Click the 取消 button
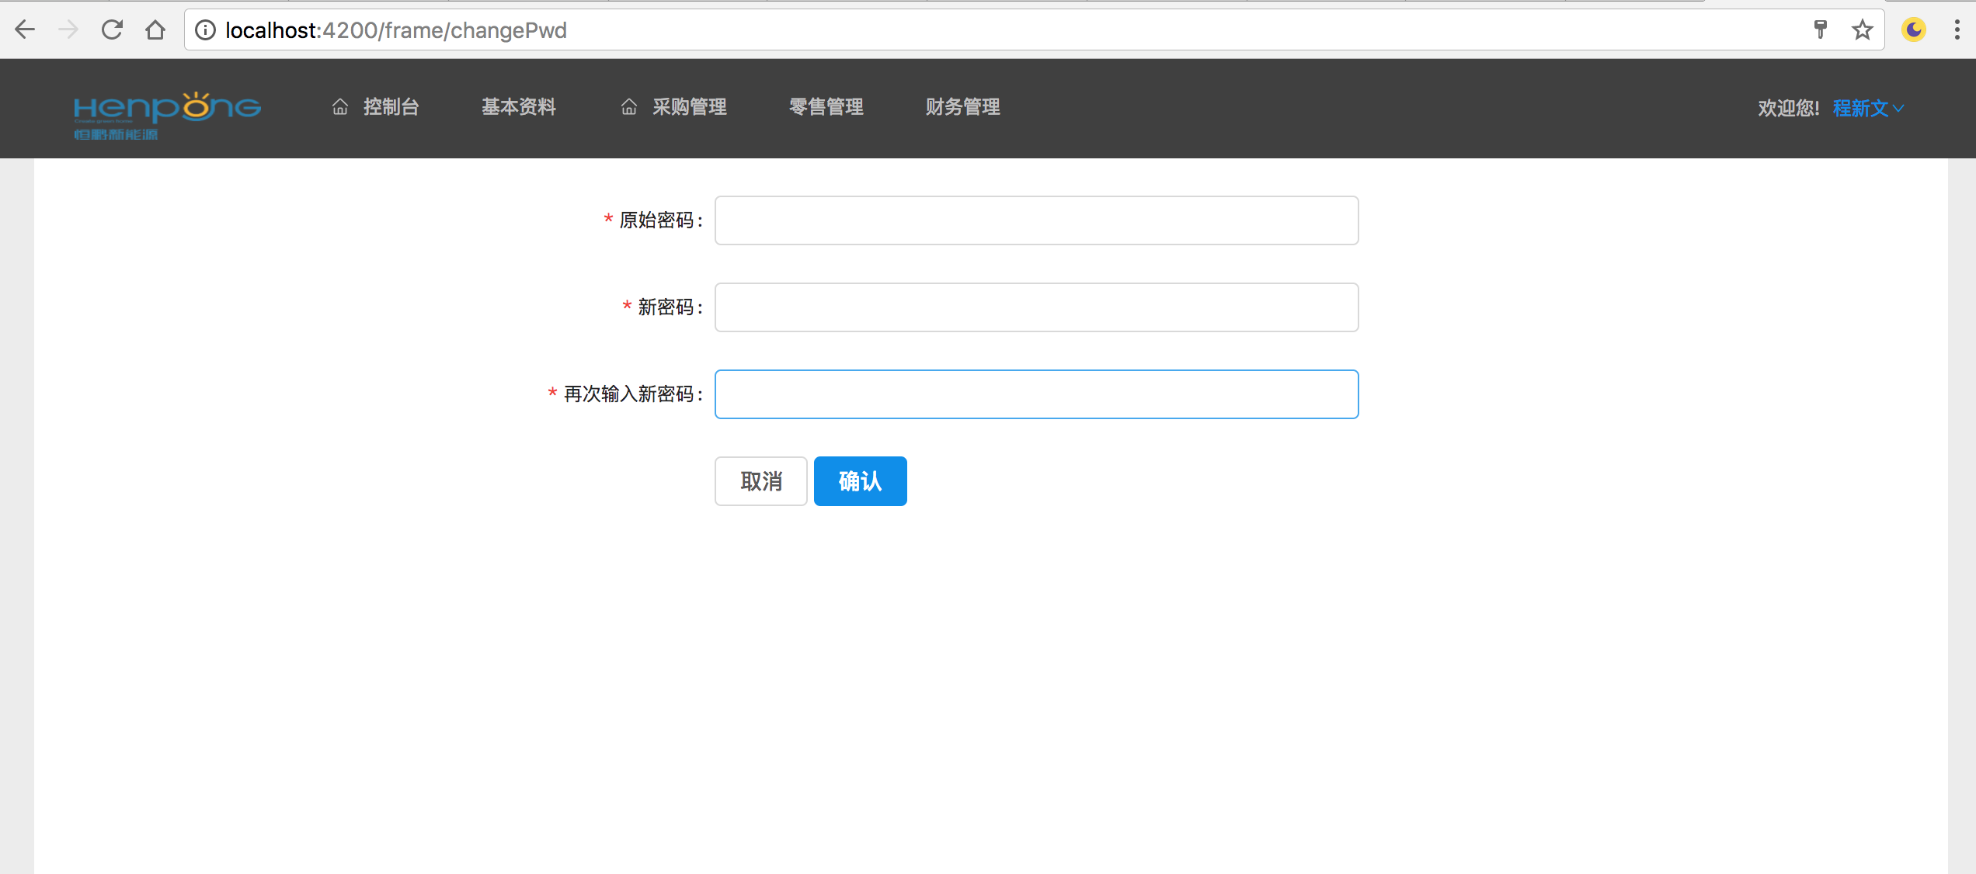Image resolution: width=1976 pixels, height=874 pixels. [x=760, y=481]
